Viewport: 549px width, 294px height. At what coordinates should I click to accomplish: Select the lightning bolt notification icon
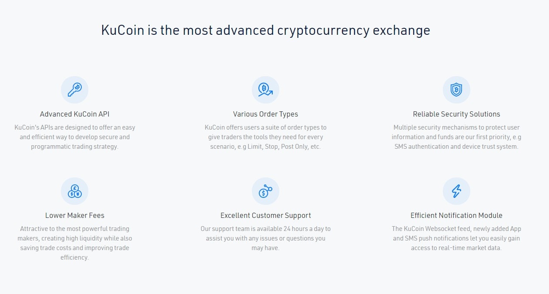tap(456, 191)
